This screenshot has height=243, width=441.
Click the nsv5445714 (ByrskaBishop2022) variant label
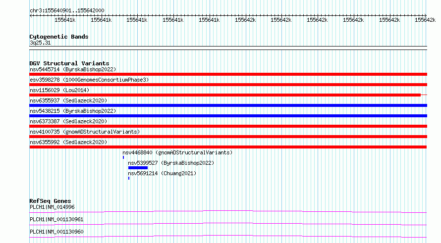(x=73, y=69)
